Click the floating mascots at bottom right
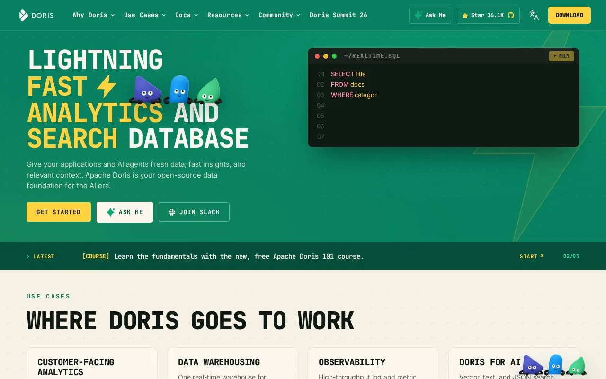 (x=553, y=365)
